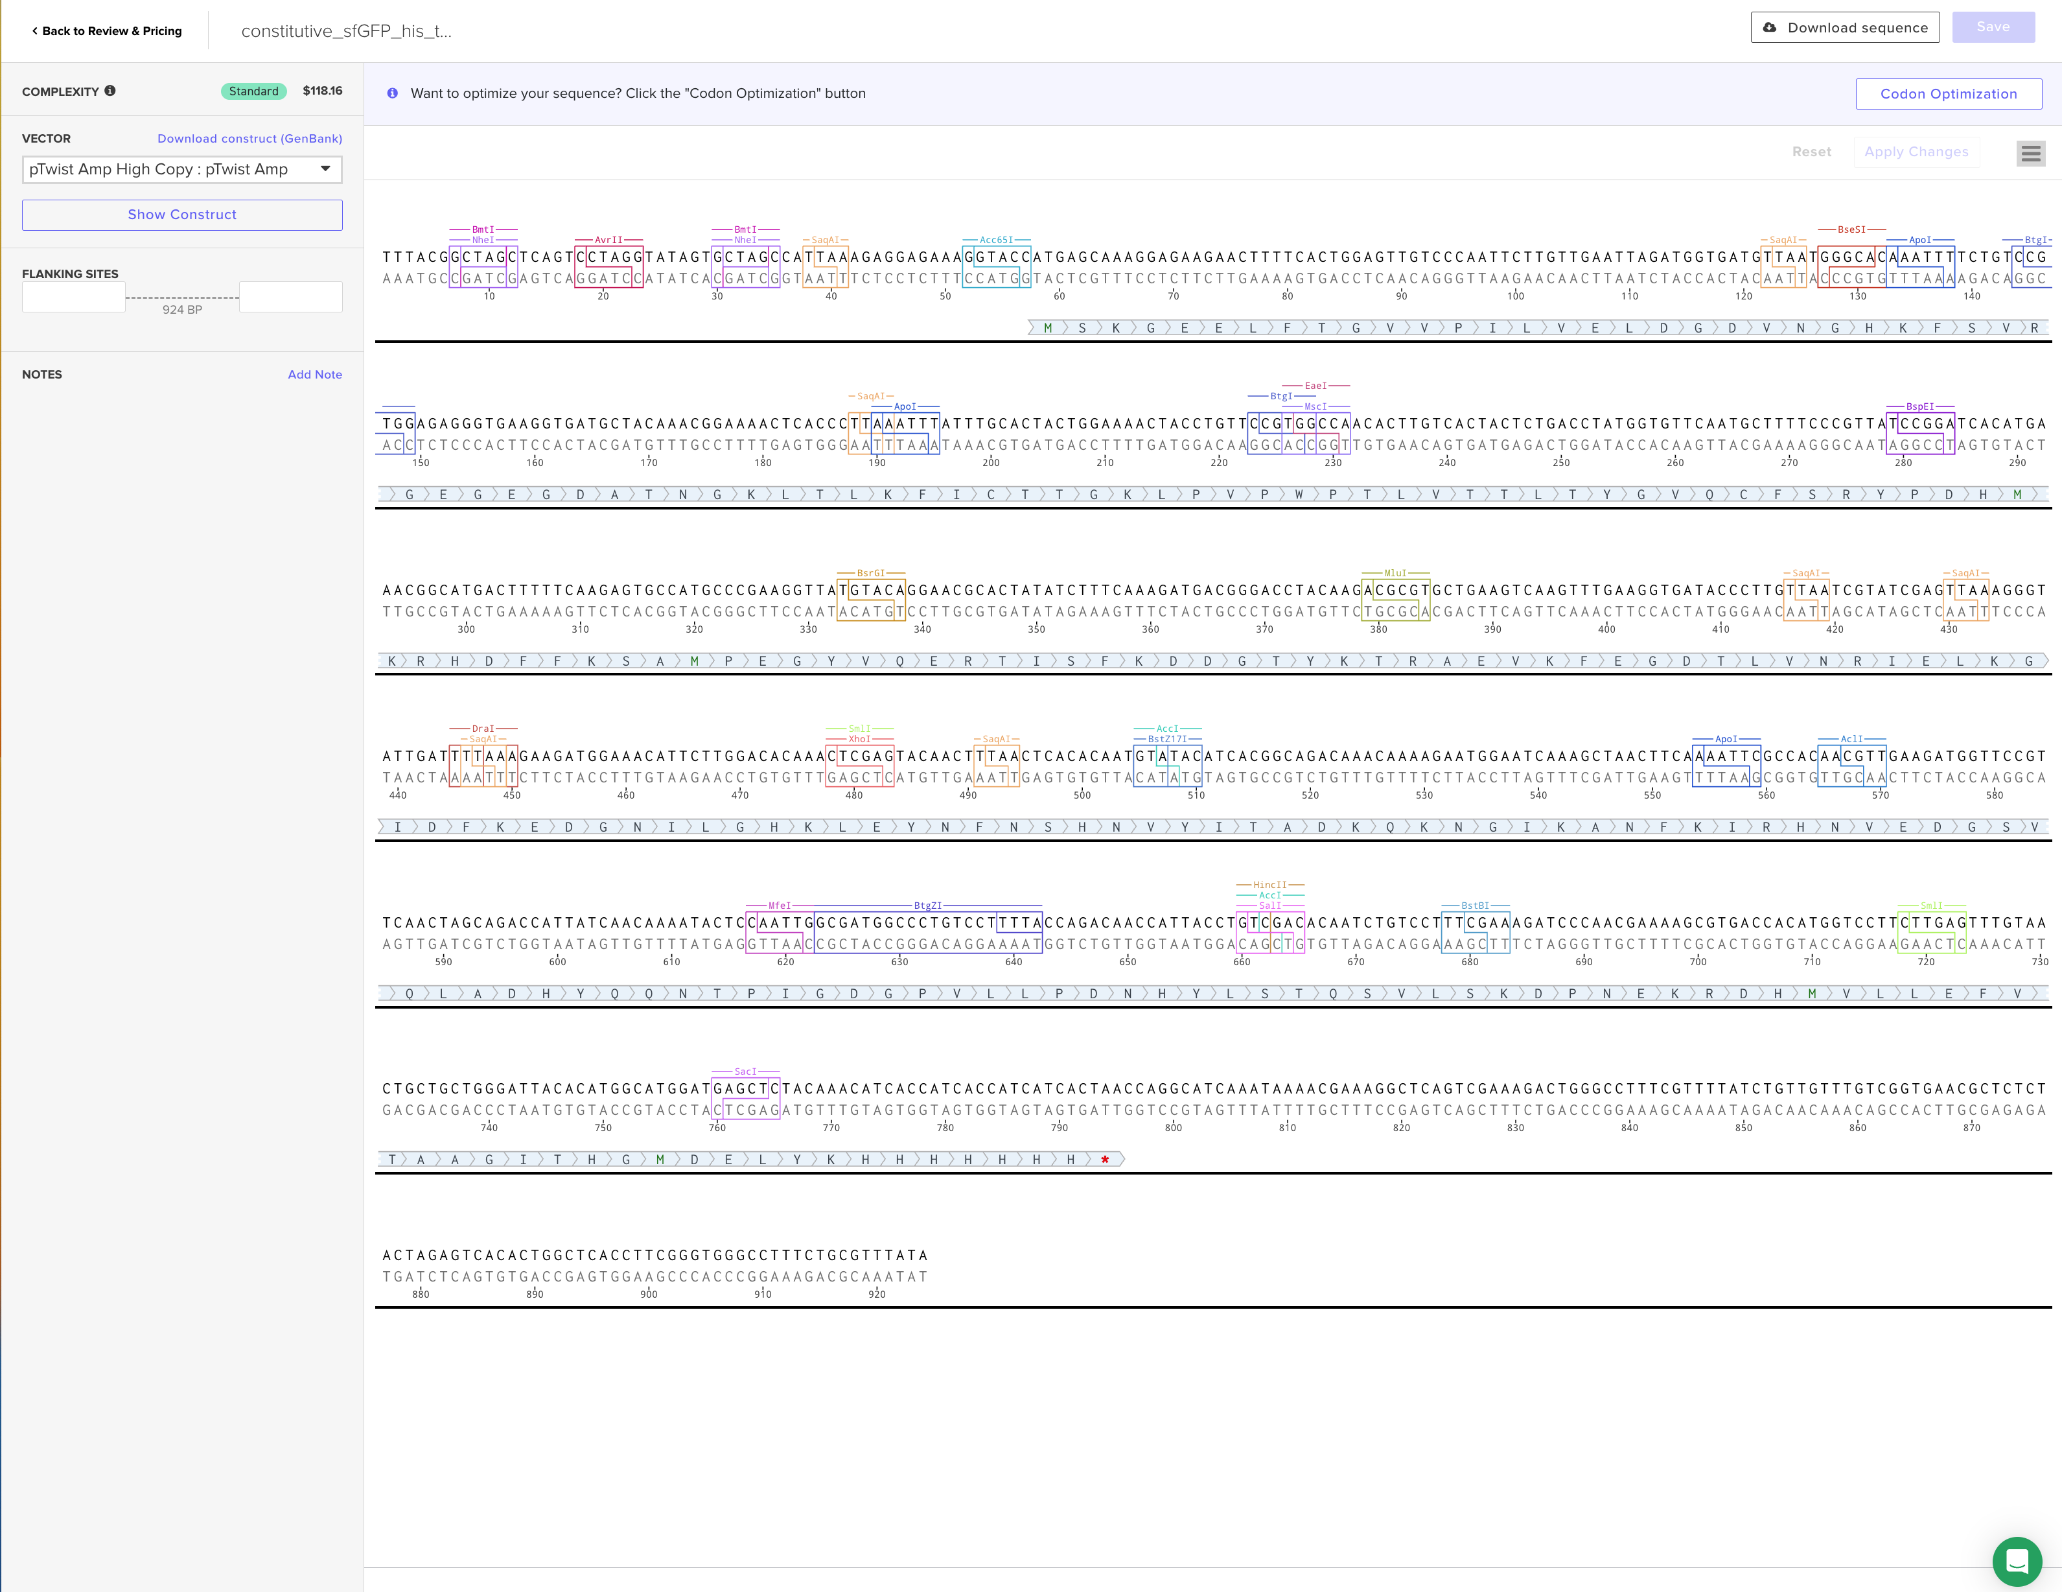Click the vector dropdown arrow

tap(326, 169)
